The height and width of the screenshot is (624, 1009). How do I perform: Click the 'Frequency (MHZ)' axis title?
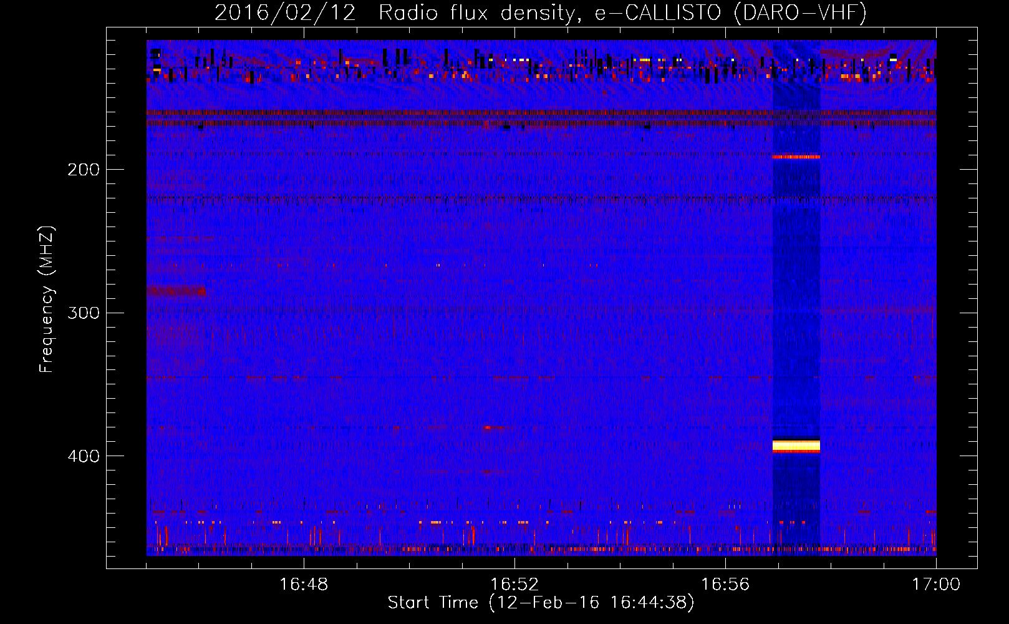click(x=47, y=300)
